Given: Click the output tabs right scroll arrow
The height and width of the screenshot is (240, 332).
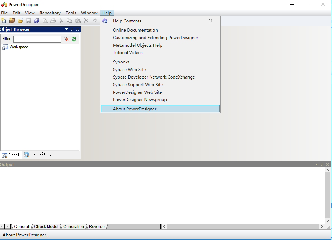Looking at the screenshot, I should tap(7, 227).
